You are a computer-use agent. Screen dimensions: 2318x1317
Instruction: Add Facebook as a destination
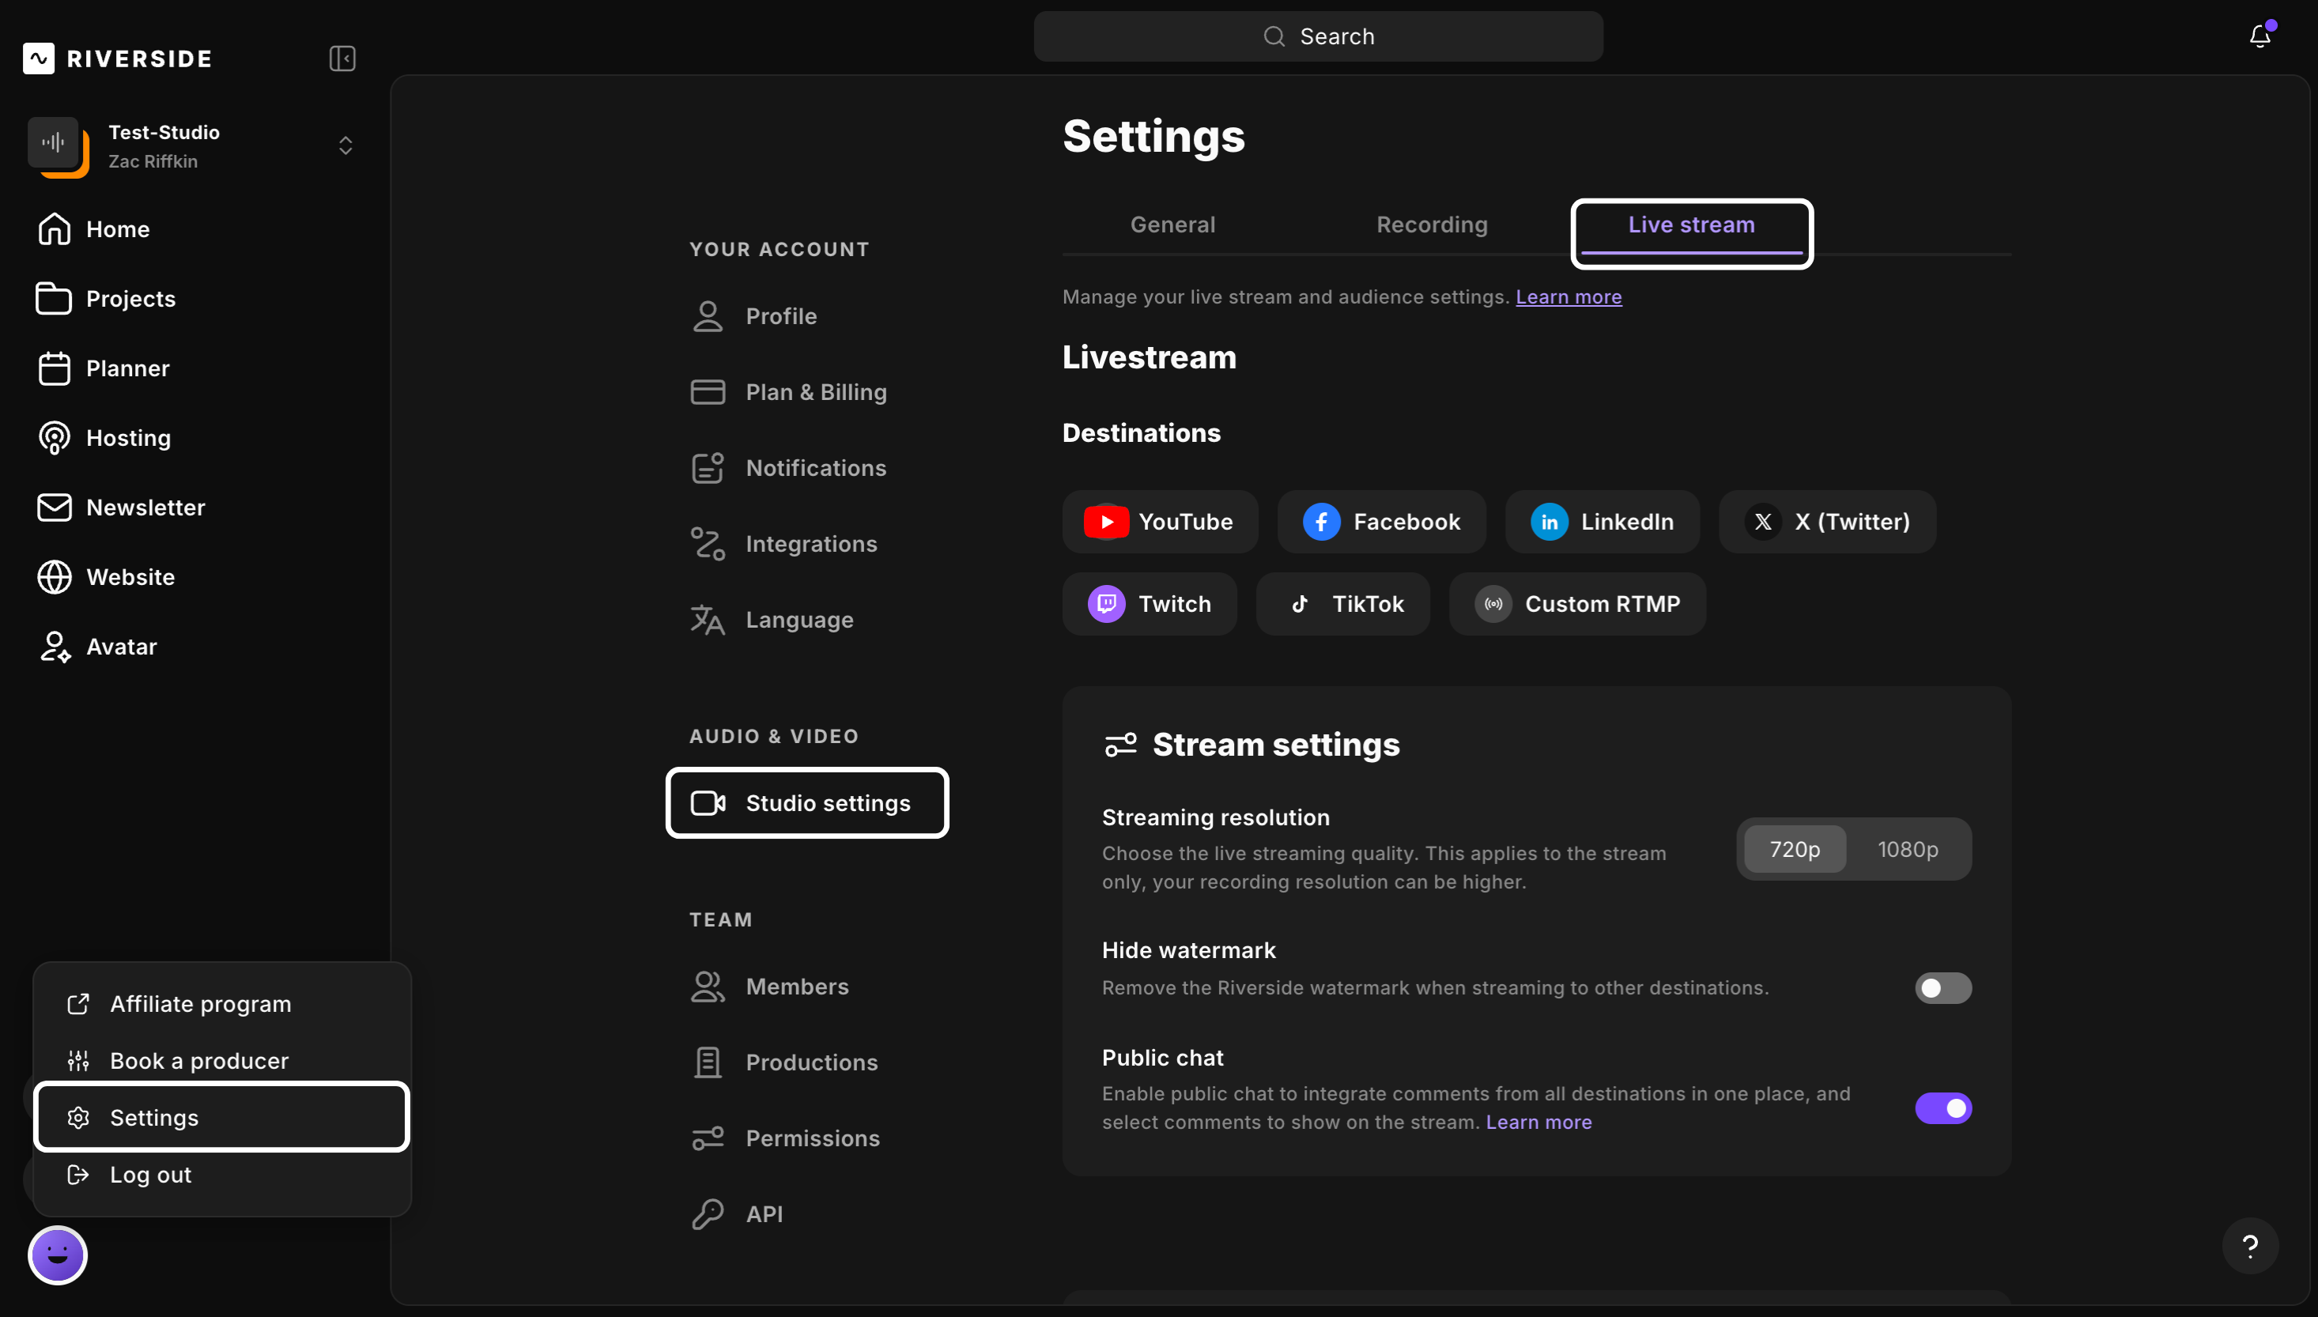(1381, 522)
